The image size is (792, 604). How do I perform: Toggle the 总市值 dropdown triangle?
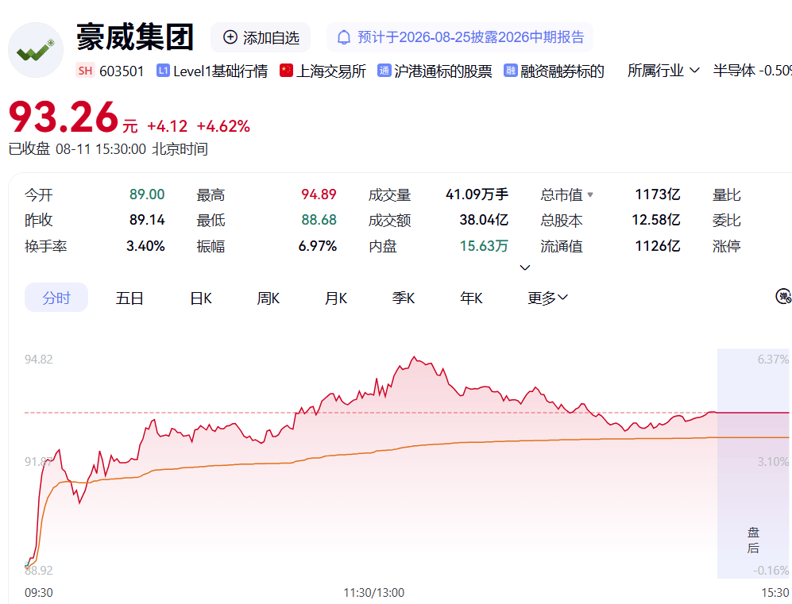coord(590,194)
